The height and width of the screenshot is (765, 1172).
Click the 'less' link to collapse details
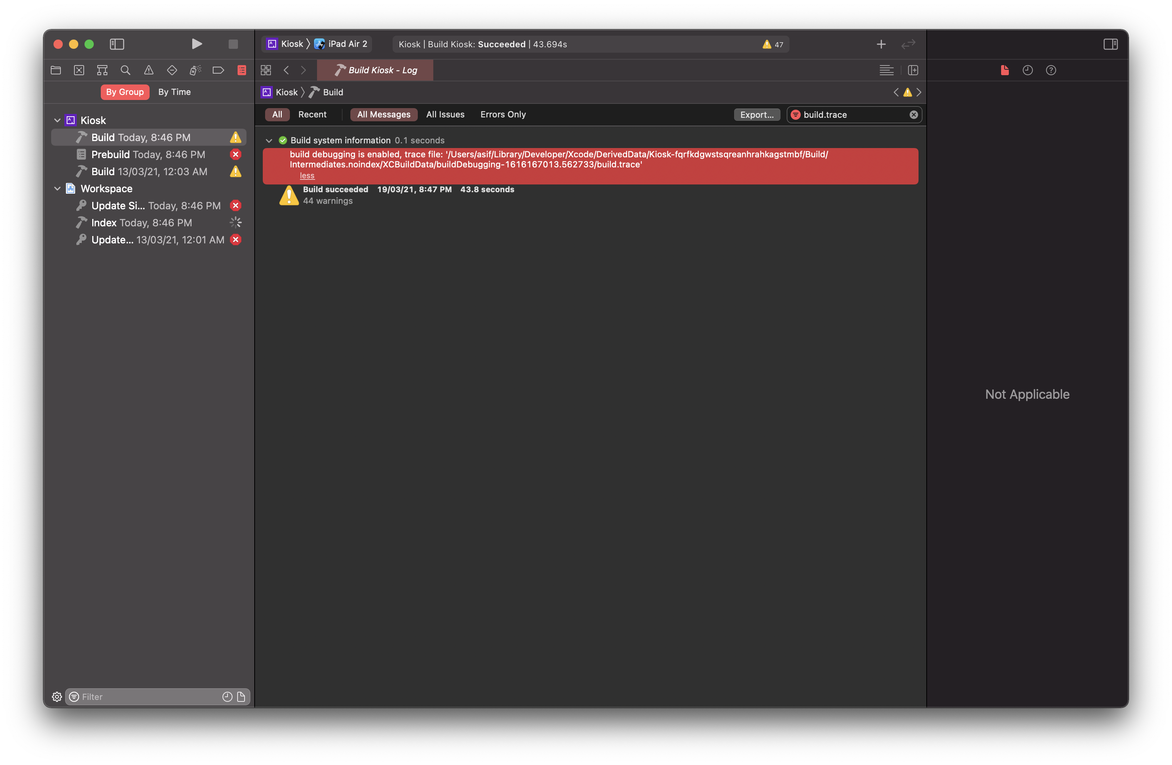pyautogui.click(x=307, y=176)
